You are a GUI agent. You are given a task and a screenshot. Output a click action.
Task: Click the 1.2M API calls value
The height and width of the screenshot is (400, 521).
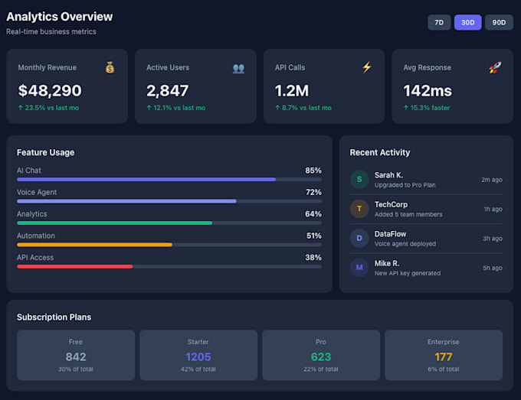point(292,90)
